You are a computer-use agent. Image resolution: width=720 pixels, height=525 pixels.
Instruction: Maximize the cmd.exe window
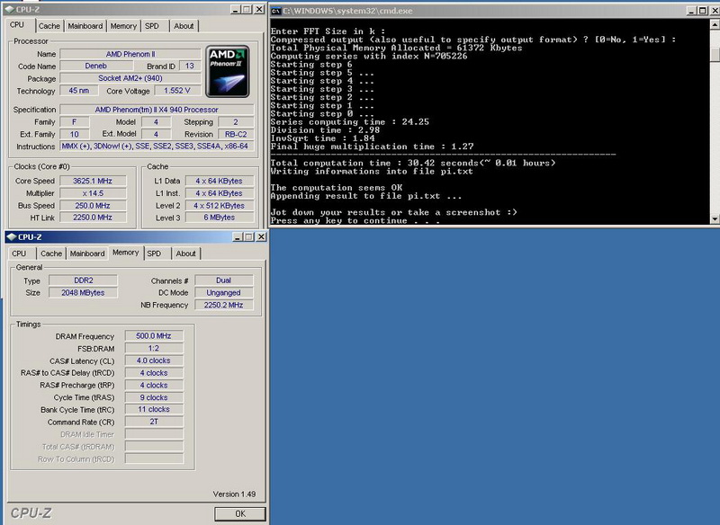click(703, 11)
